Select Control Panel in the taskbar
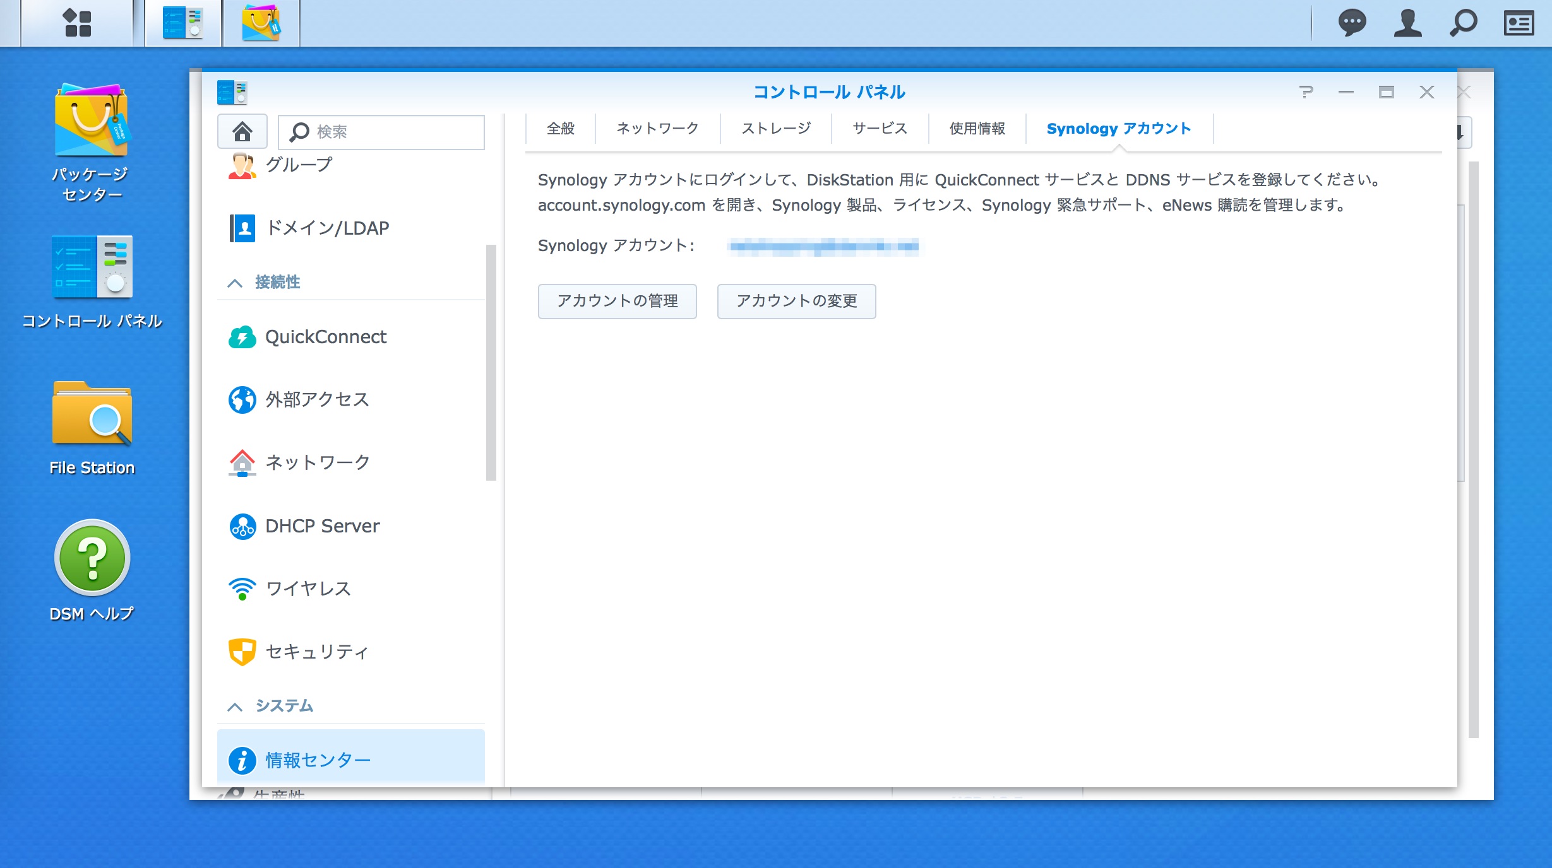1552x868 pixels. 183,23
